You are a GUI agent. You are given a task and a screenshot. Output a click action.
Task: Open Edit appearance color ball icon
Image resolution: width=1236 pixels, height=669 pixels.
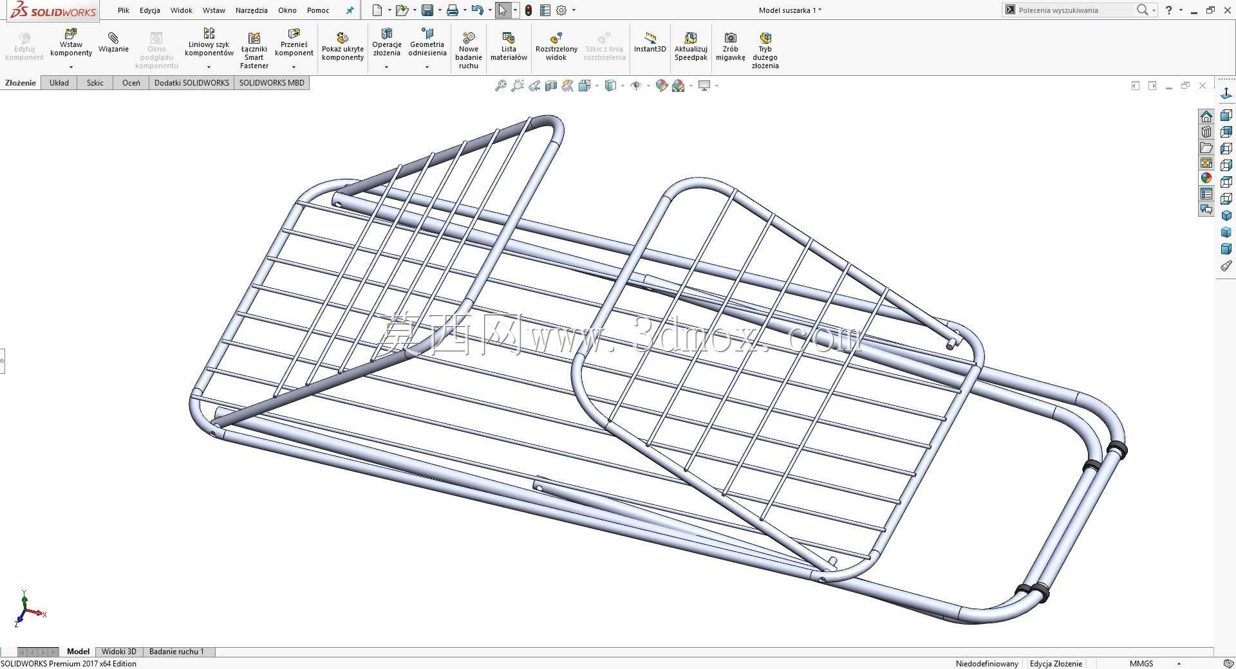pos(661,86)
